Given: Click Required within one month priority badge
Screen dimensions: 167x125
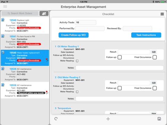Looking at the screenshot, I should (31, 93).
